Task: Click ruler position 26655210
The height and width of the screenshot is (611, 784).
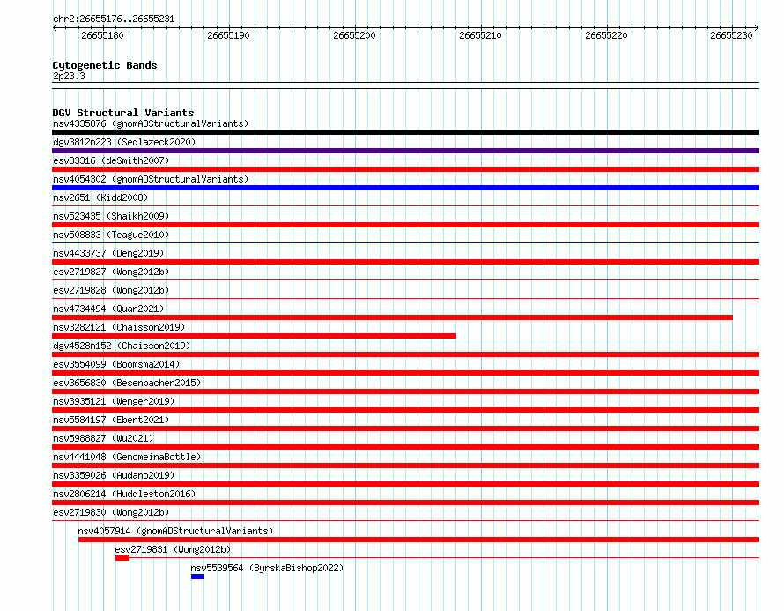Action: pos(480,35)
